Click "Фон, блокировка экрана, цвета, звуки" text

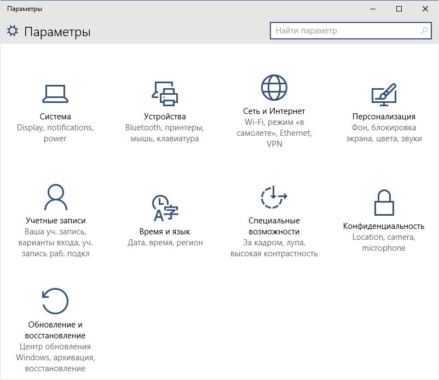tap(384, 133)
